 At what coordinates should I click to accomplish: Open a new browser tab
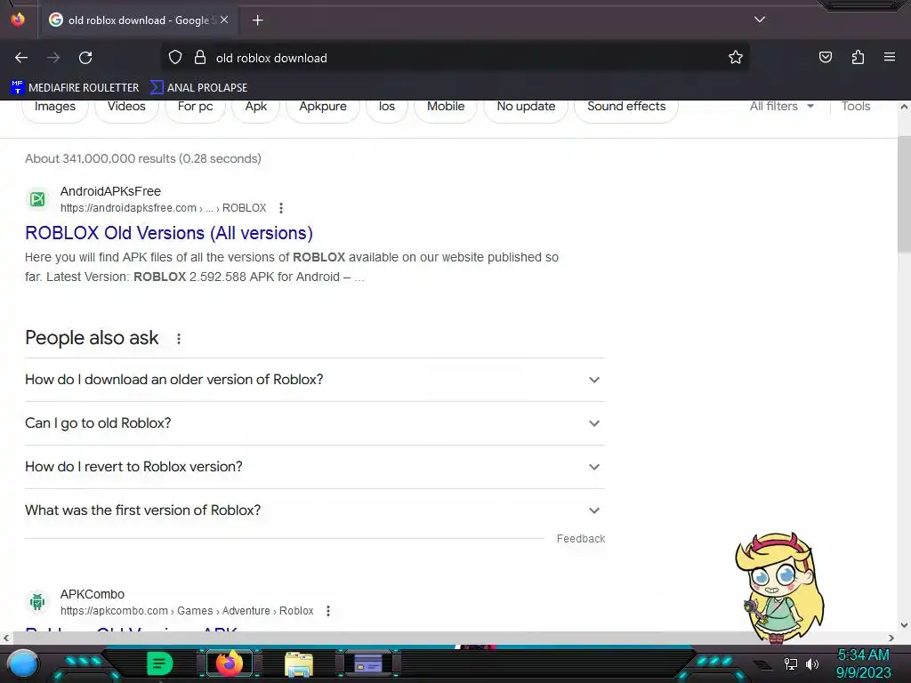pos(257,20)
